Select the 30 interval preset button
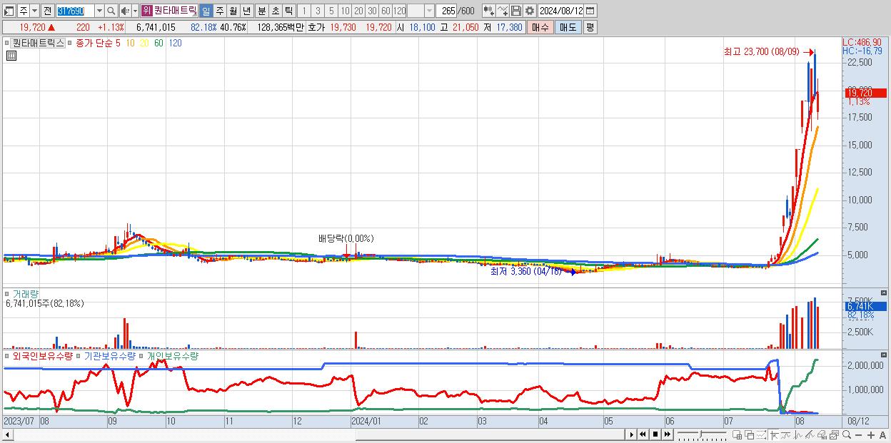Image resolution: width=891 pixels, height=443 pixels. click(x=371, y=11)
